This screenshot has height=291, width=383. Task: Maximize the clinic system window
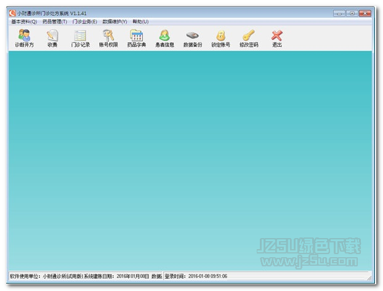pos(352,12)
